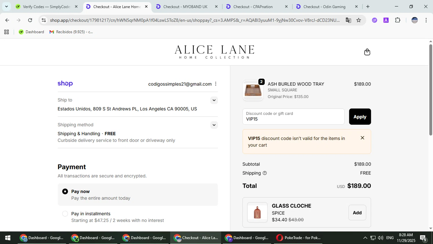
Task: Open PokeTrade Opera taskbar window
Action: [298, 238]
